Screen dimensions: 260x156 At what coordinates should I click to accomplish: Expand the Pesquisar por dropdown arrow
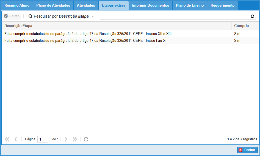[x=93, y=17]
